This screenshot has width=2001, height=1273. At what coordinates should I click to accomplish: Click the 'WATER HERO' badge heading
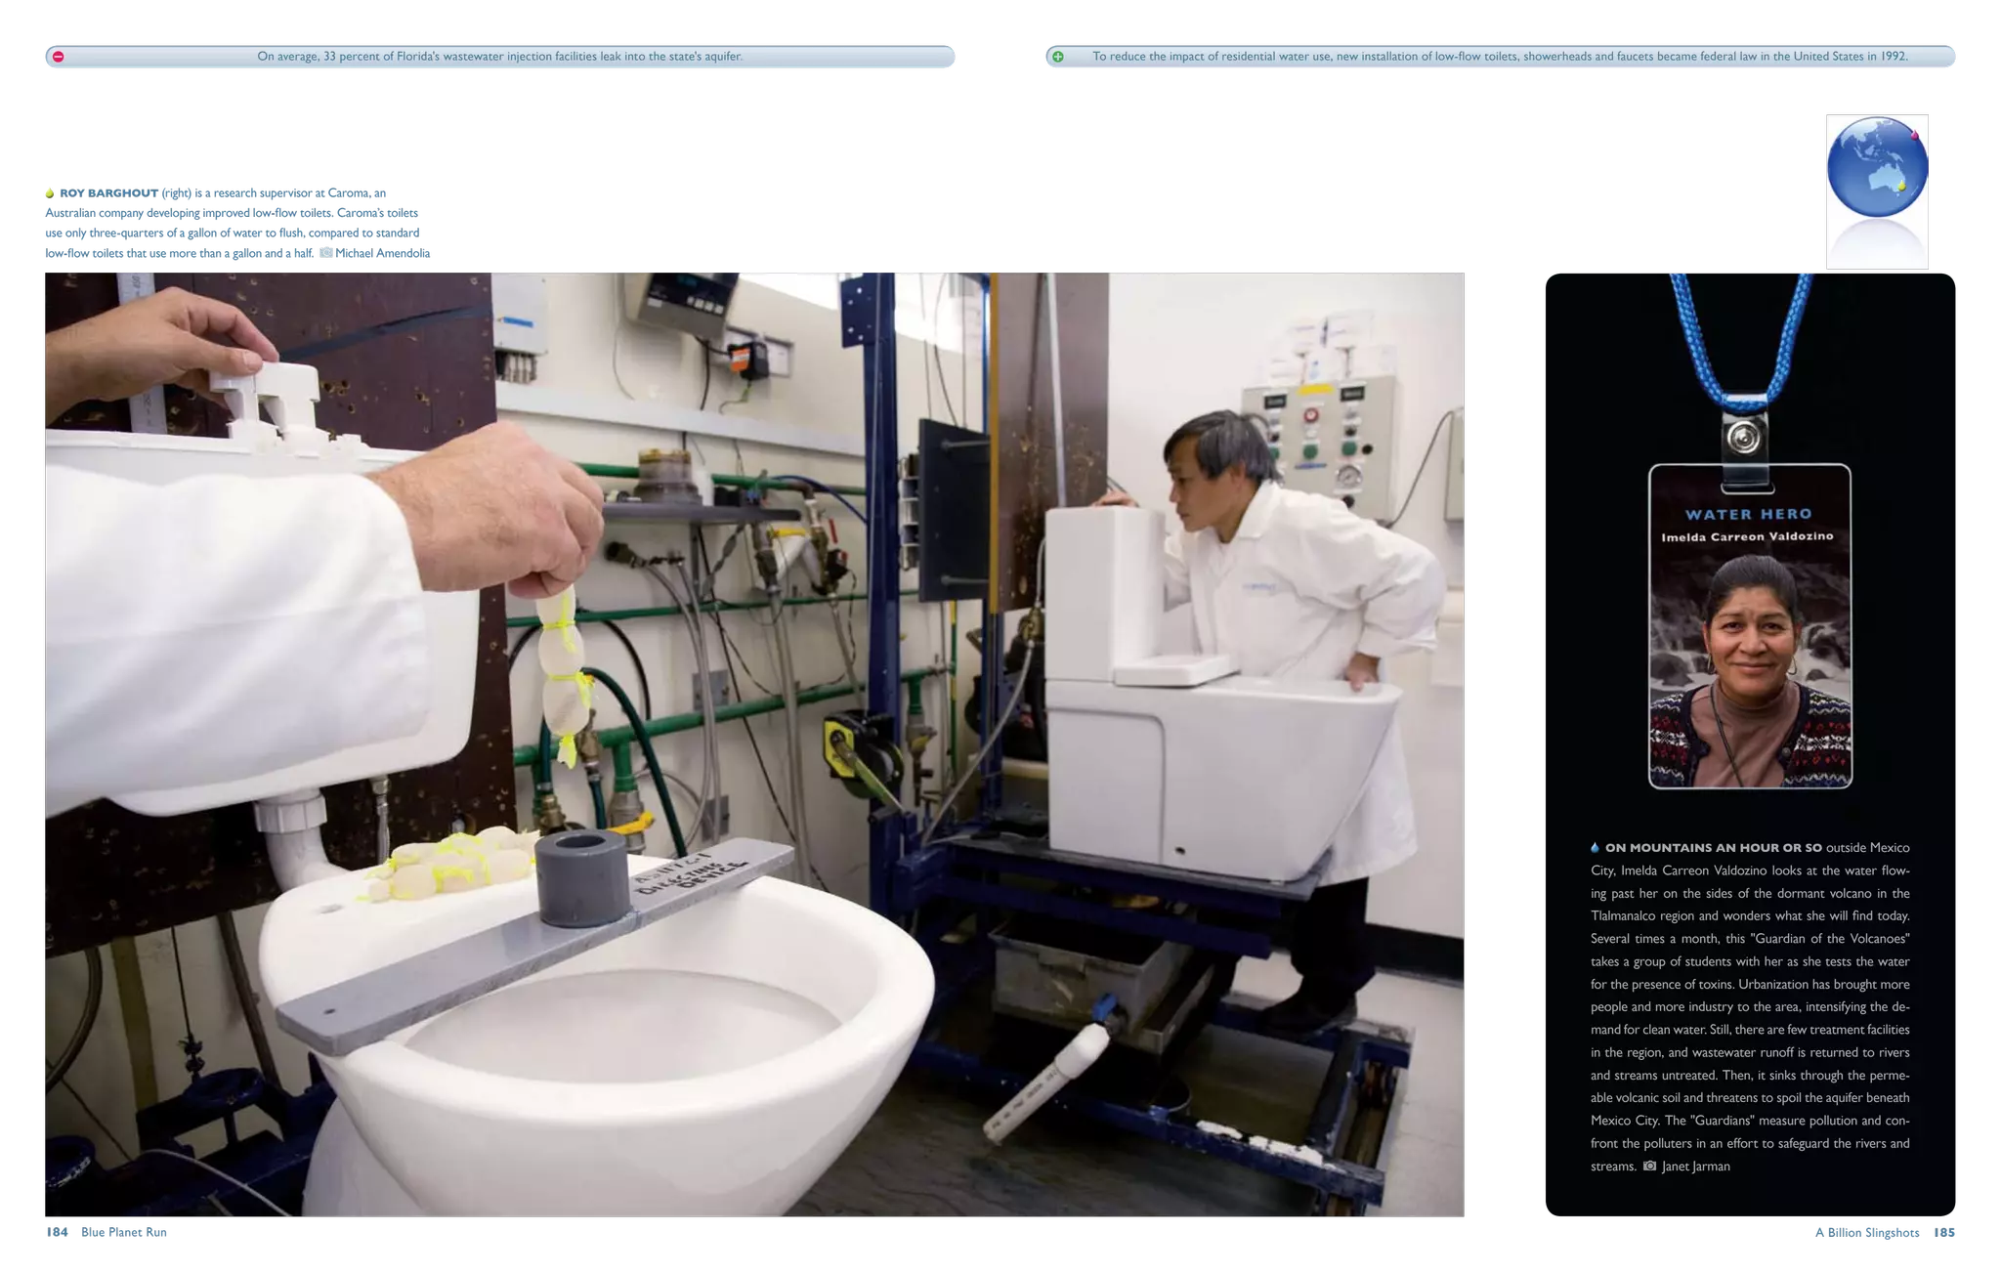pos(1748,514)
